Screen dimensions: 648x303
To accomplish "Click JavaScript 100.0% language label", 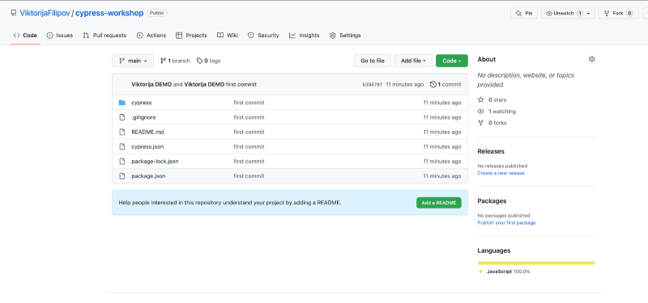I will pyautogui.click(x=509, y=271).
